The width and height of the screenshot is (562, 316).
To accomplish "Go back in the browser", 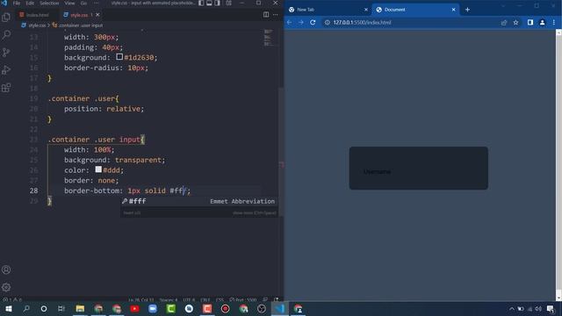I will 289,22.
